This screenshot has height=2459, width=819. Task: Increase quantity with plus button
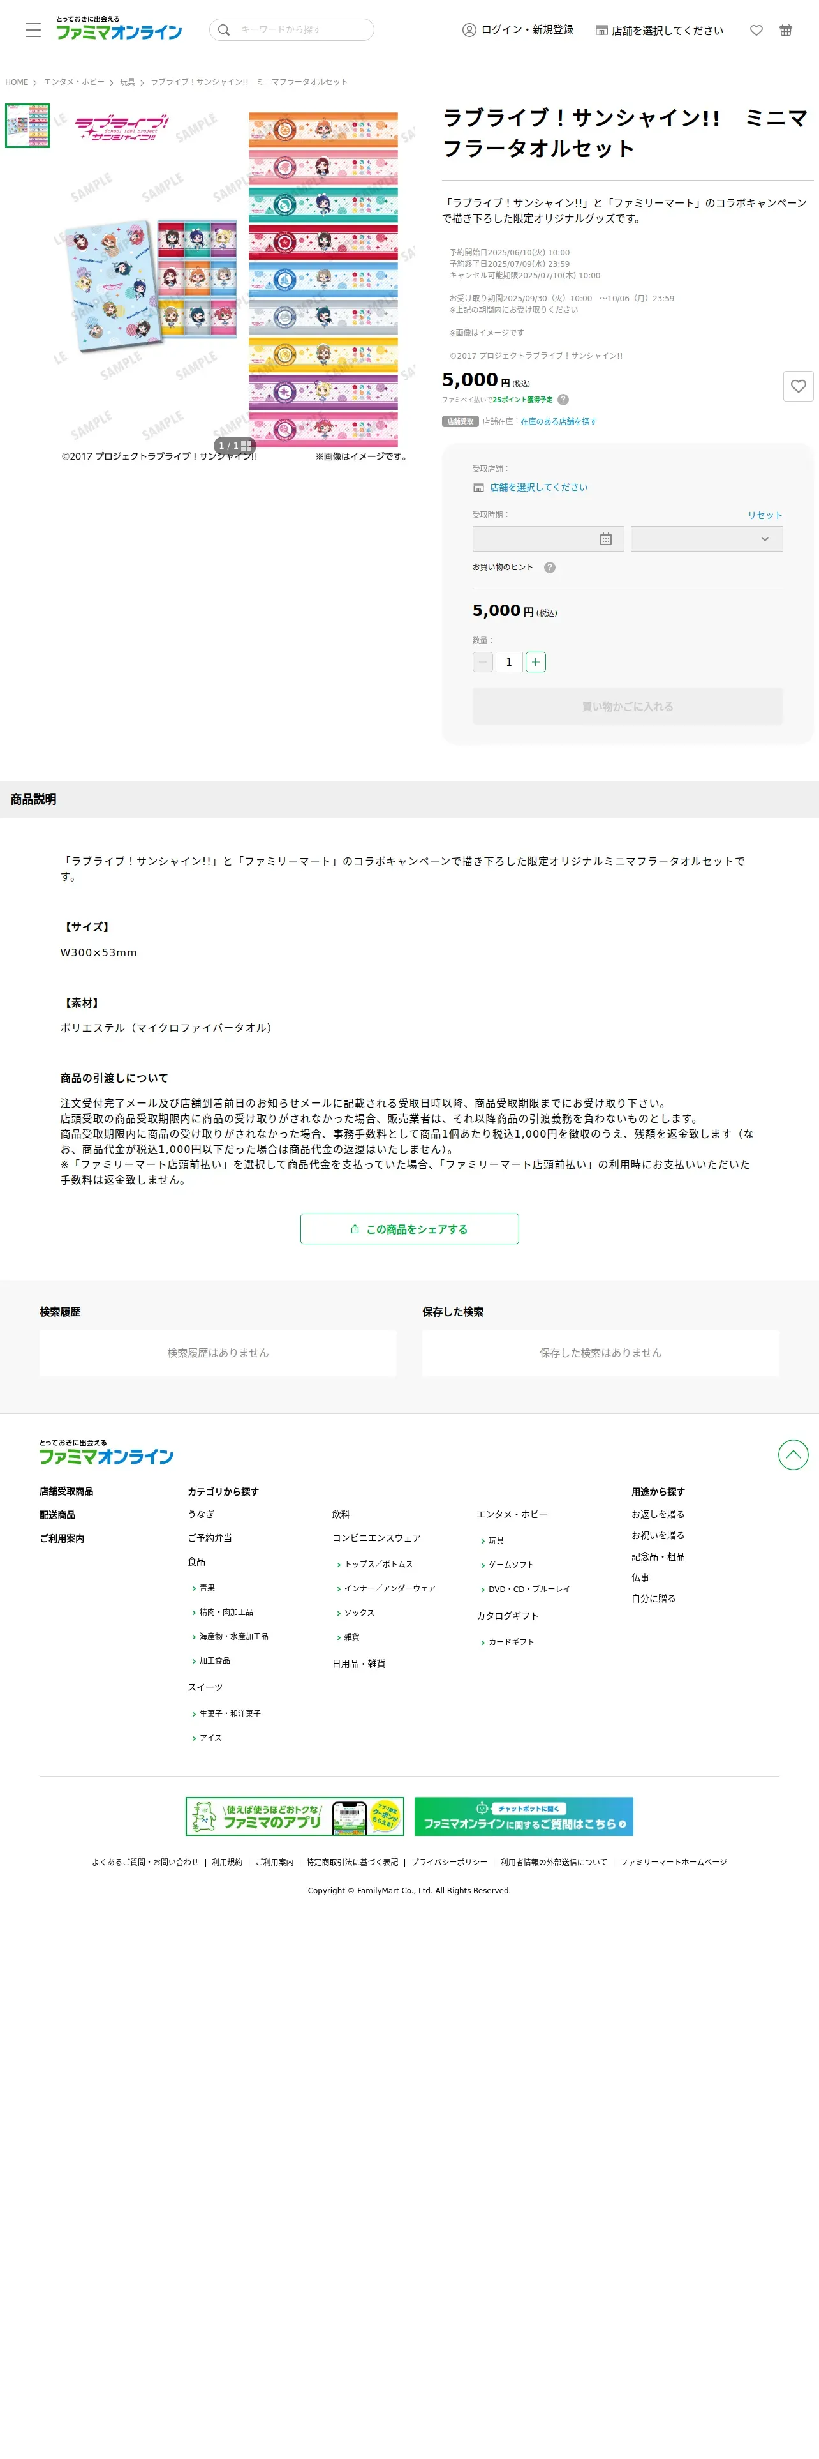[536, 661]
